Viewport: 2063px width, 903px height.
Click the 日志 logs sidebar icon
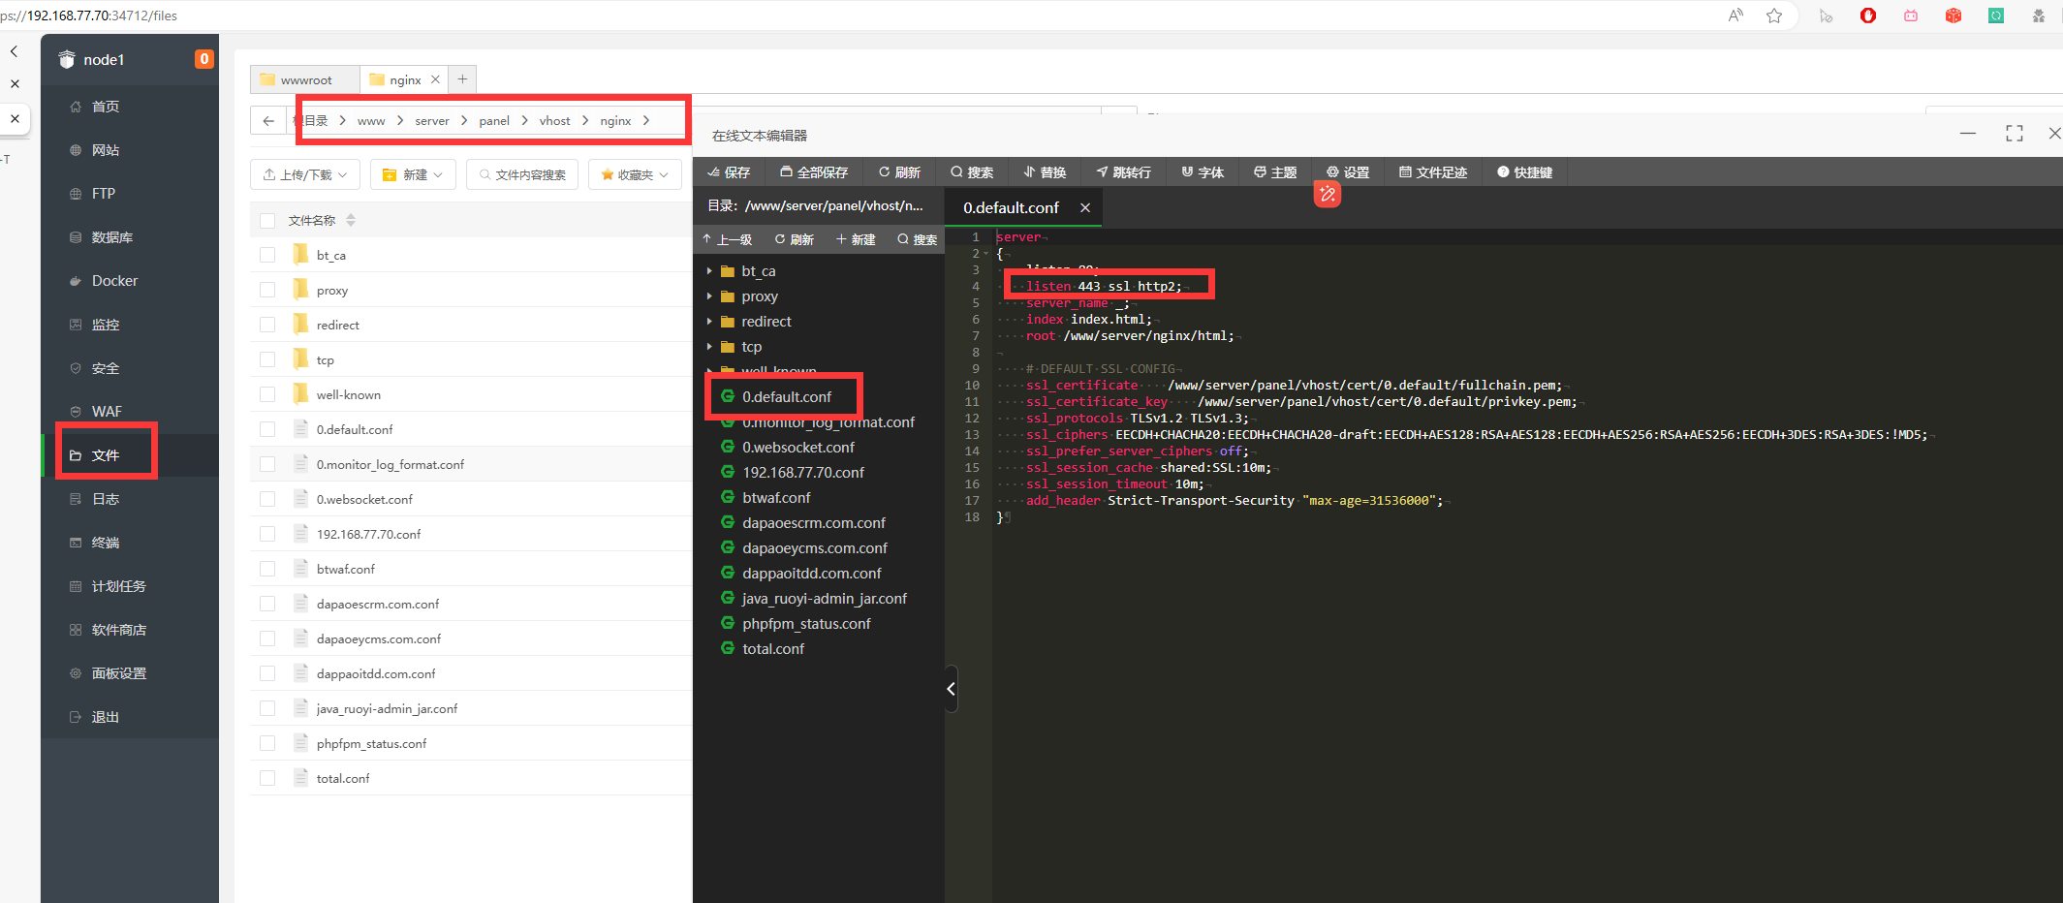[x=76, y=499]
